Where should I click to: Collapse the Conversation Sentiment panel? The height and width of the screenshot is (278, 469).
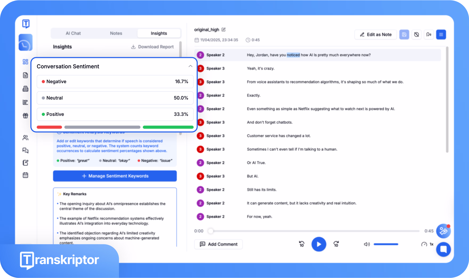(x=190, y=66)
